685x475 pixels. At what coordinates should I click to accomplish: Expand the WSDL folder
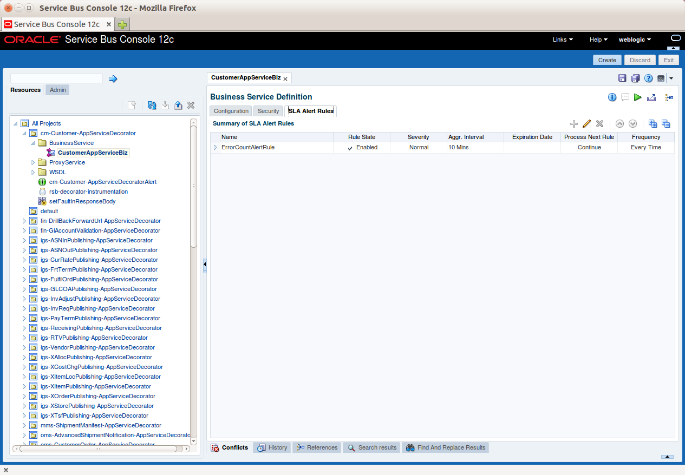click(32, 172)
